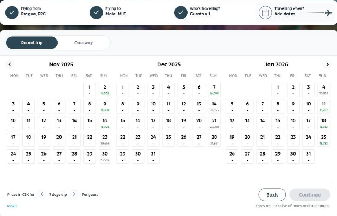337x216 pixels.
Task: Advance calendar with next month arrow
Action: pyautogui.click(x=327, y=64)
